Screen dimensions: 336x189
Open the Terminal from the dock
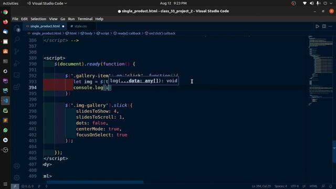(x=5, y=61)
